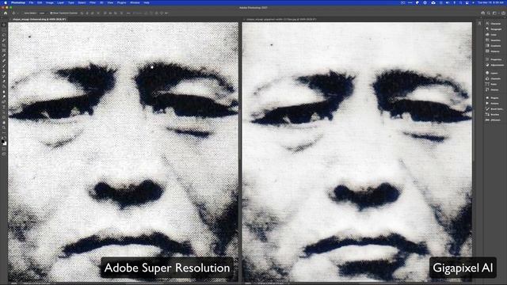Select the Blur tool
507x285 pixels.
point(4,92)
